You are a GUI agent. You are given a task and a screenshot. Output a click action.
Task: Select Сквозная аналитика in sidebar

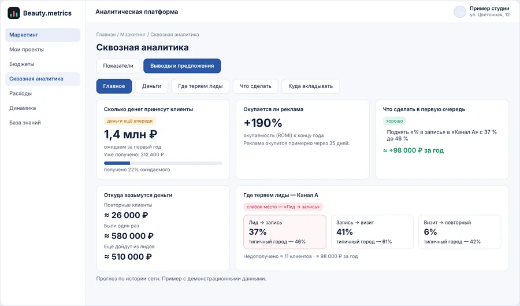pos(43,79)
